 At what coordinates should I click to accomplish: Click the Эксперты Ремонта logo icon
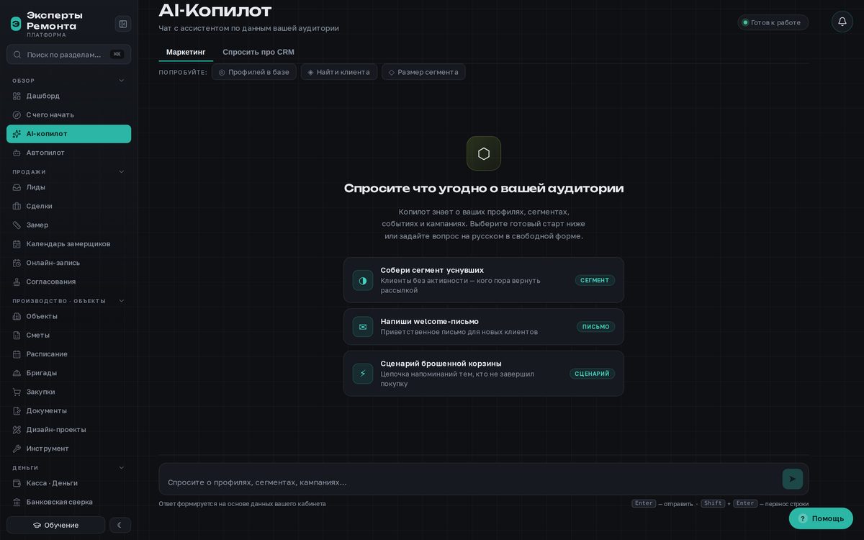click(16, 24)
